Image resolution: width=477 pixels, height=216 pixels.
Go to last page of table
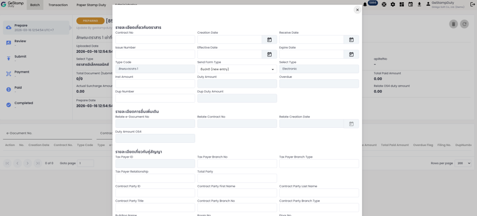pyautogui.click(x=38, y=163)
